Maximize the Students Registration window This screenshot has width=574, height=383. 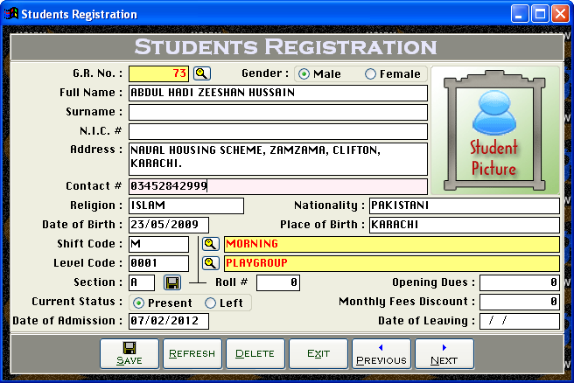[540, 14]
